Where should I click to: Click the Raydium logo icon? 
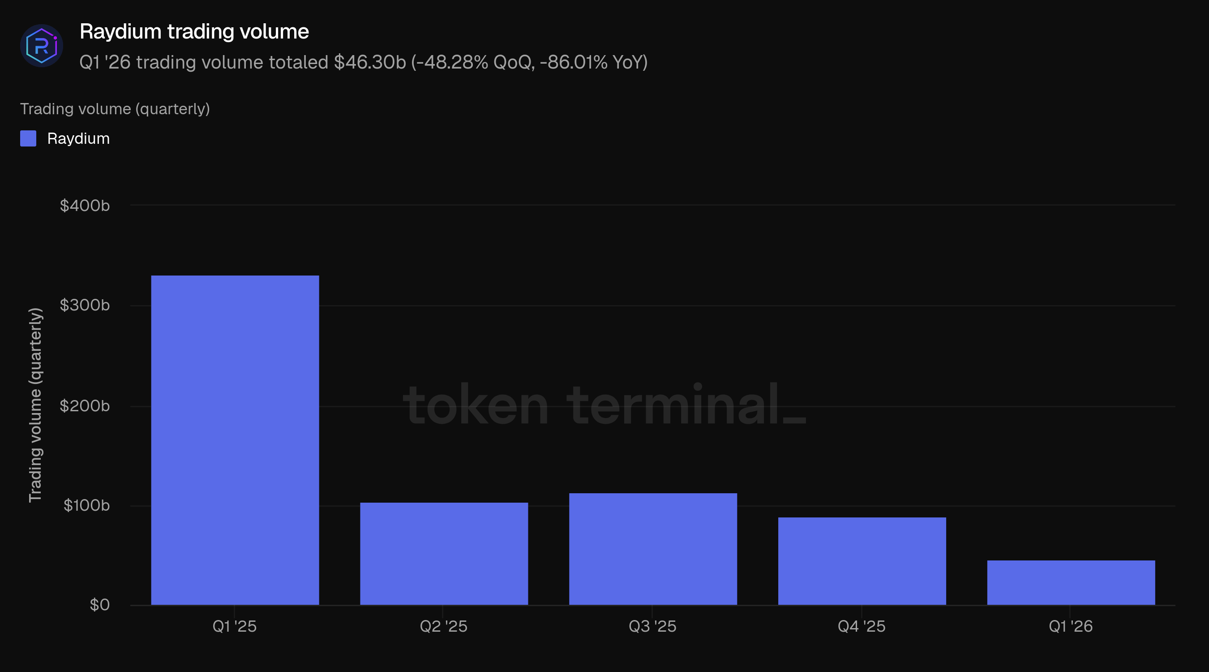[41, 46]
